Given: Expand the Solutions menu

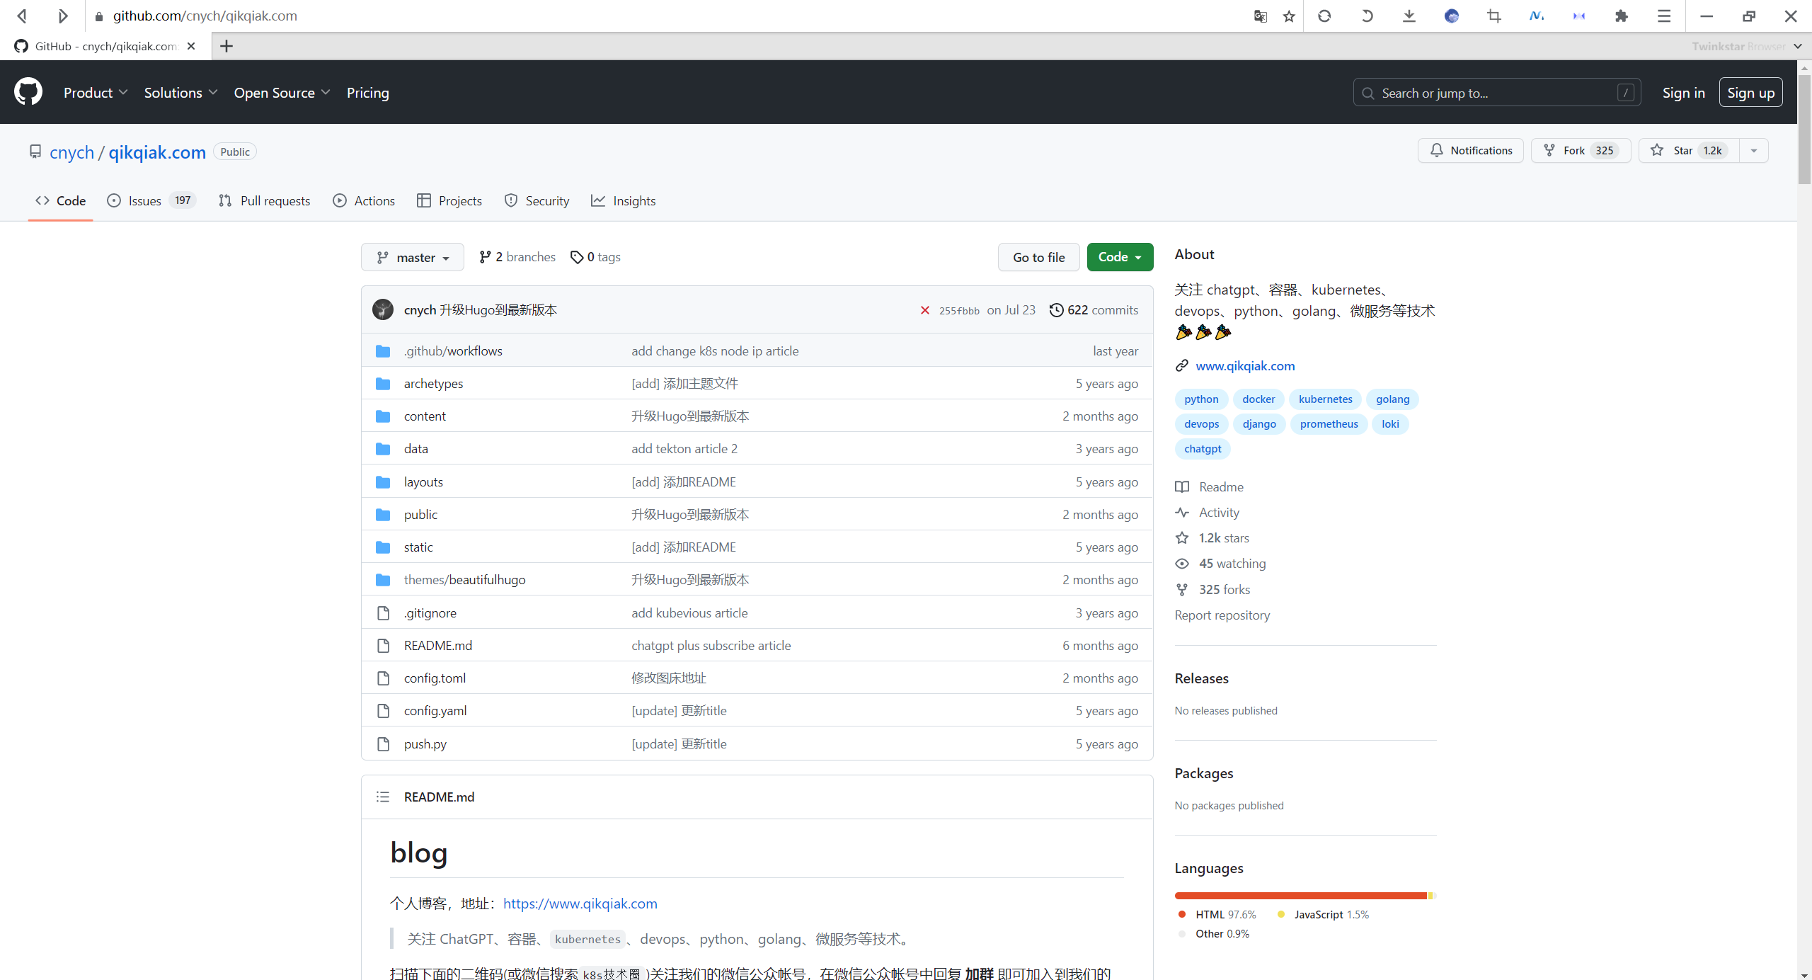Looking at the screenshot, I should [180, 93].
